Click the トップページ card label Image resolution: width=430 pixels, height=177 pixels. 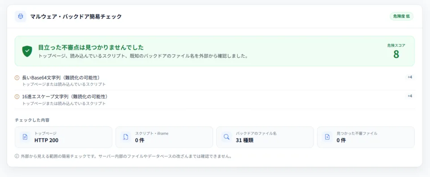coord(46,134)
